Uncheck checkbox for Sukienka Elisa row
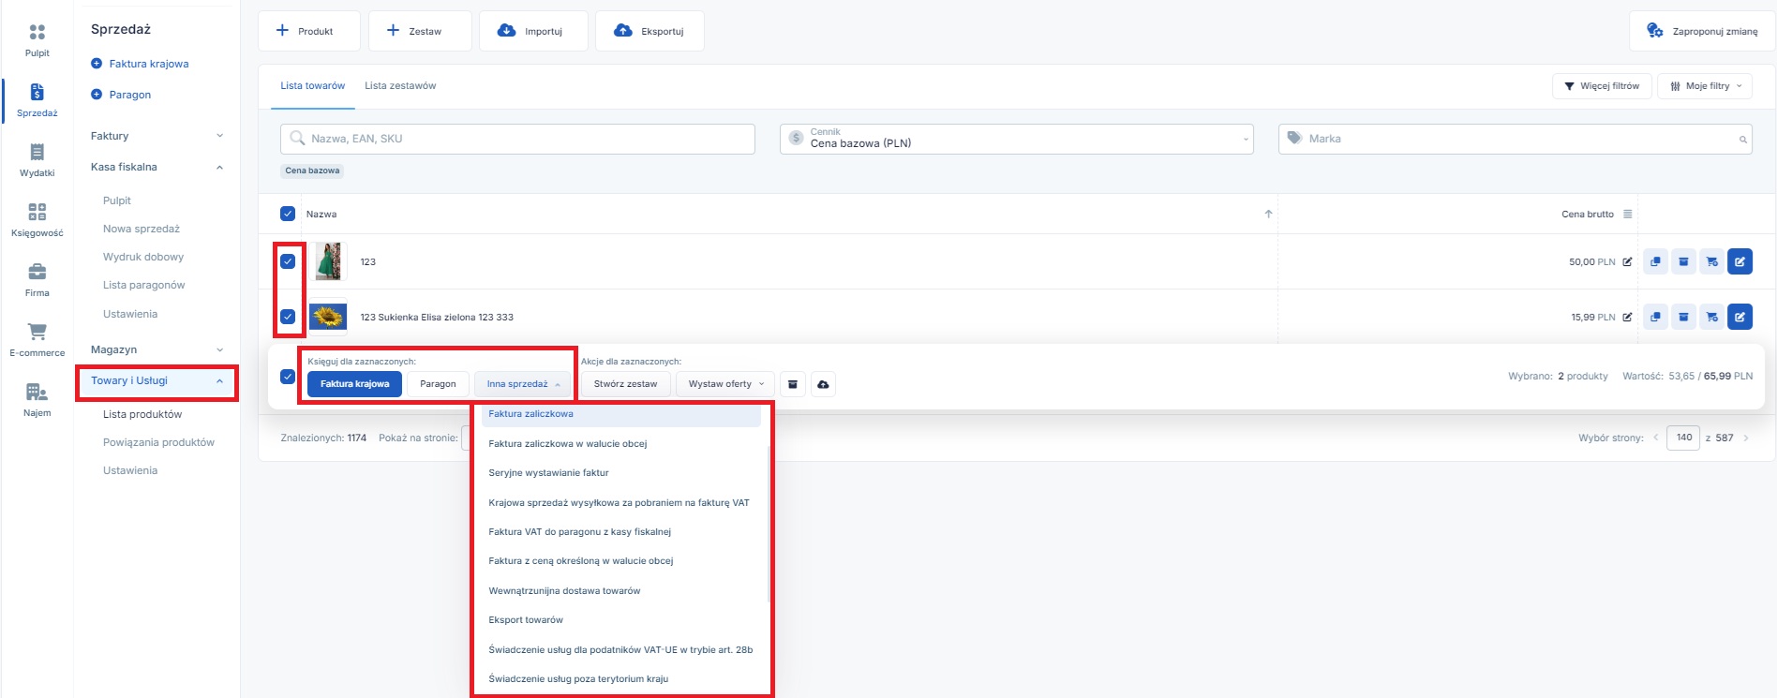 288,317
